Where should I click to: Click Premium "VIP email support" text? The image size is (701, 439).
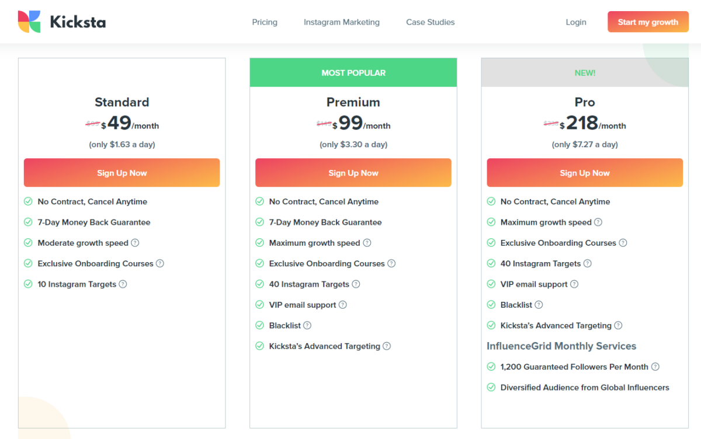pos(303,305)
